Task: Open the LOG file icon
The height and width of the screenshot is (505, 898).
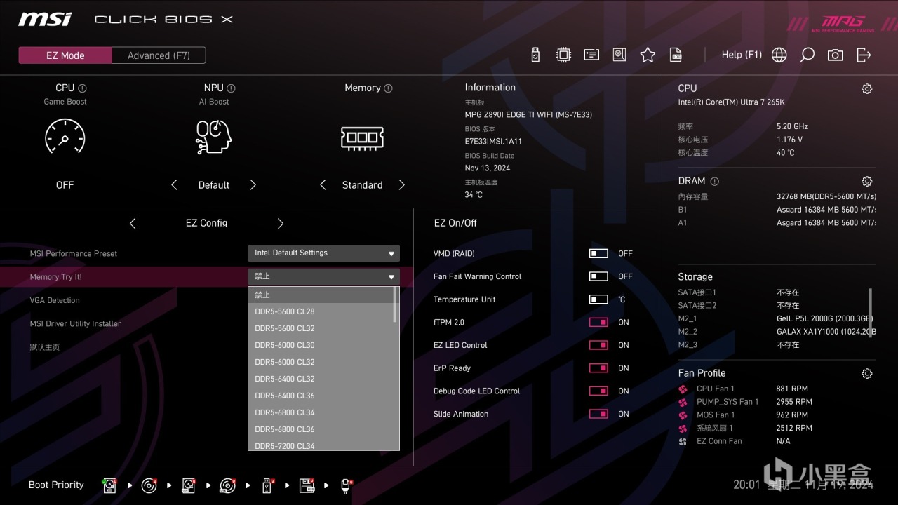Action: pyautogui.click(x=676, y=55)
